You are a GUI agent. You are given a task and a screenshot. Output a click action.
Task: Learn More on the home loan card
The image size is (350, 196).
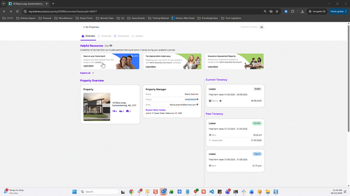[88, 66]
